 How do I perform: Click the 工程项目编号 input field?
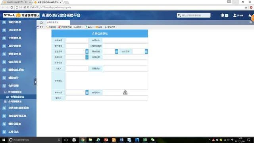coord(125,46)
